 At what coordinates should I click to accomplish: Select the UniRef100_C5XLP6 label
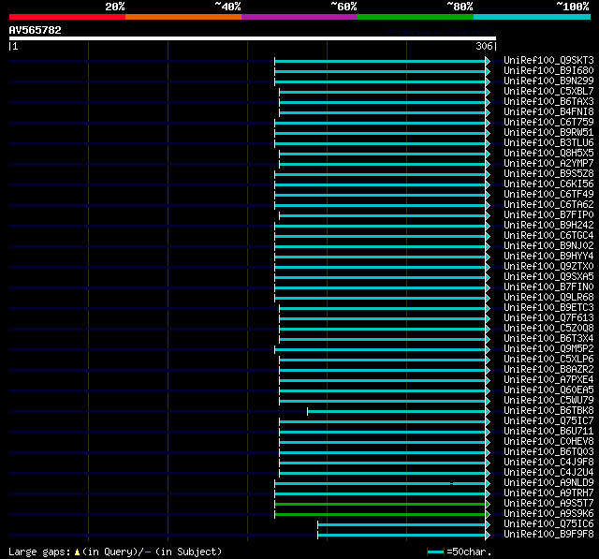[x=548, y=360]
